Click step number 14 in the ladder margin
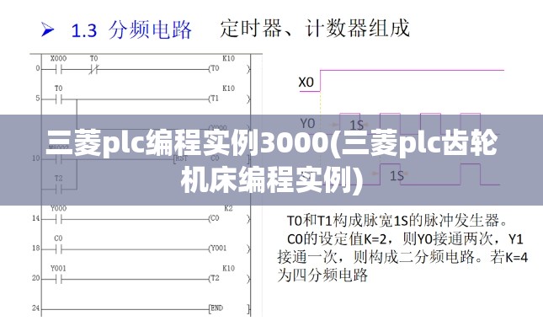The image size is (543, 321). click(36, 218)
